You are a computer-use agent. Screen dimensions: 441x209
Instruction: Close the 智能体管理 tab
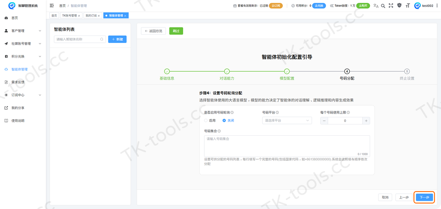pos(125,16)
